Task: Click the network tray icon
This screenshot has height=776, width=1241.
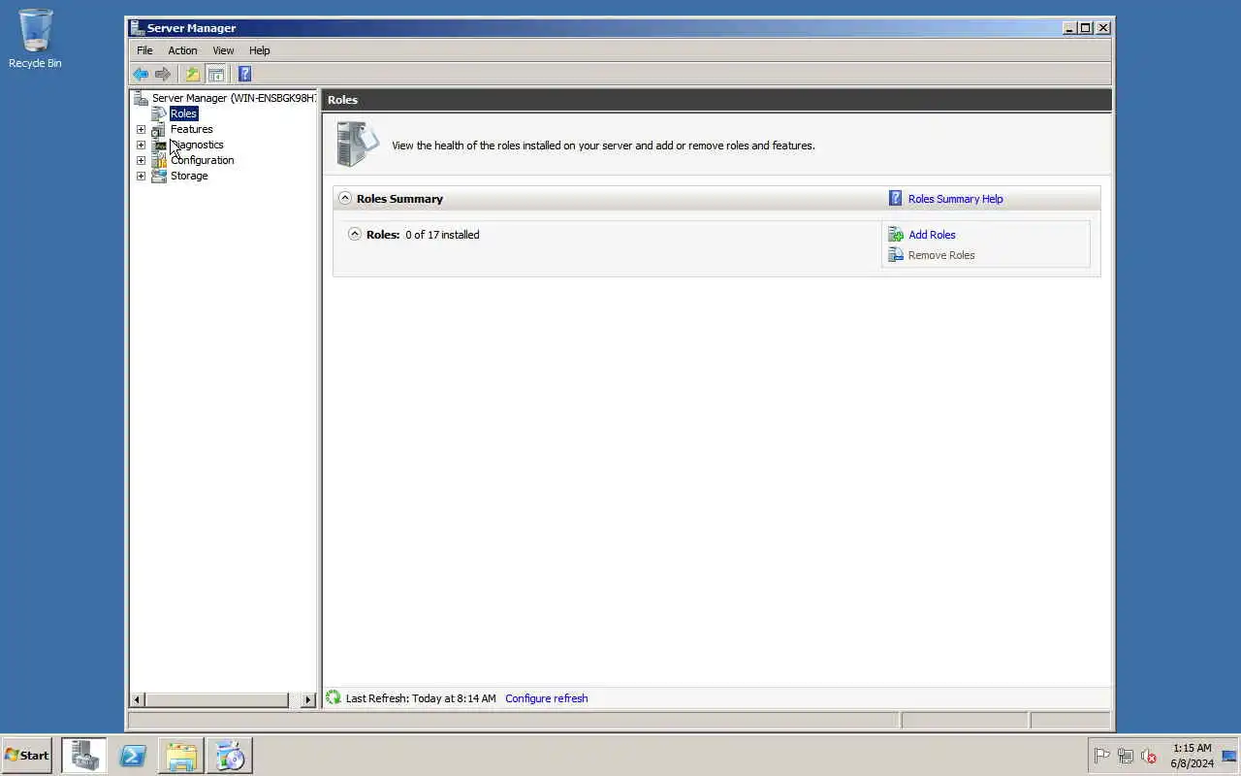Action: click(1126, 756)
